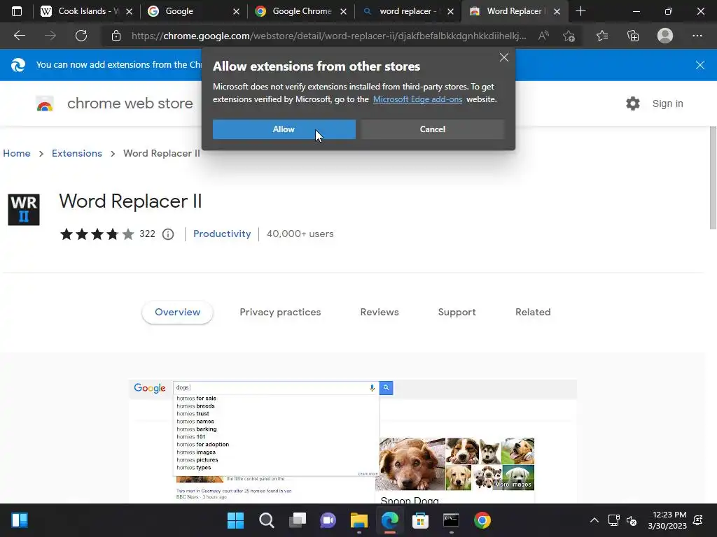Open Task View on taskbar
The height and width of the screenshot is (537, 717).
(x=297, y=520)
